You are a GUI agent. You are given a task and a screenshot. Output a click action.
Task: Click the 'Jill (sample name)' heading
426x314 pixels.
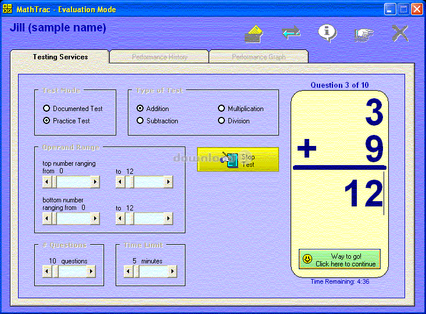pyautogui.click(x=58, y=28)
